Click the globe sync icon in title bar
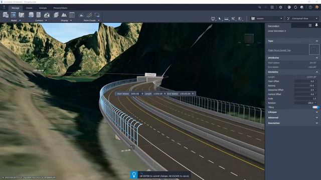321x180 pixels. pos(289,7)
